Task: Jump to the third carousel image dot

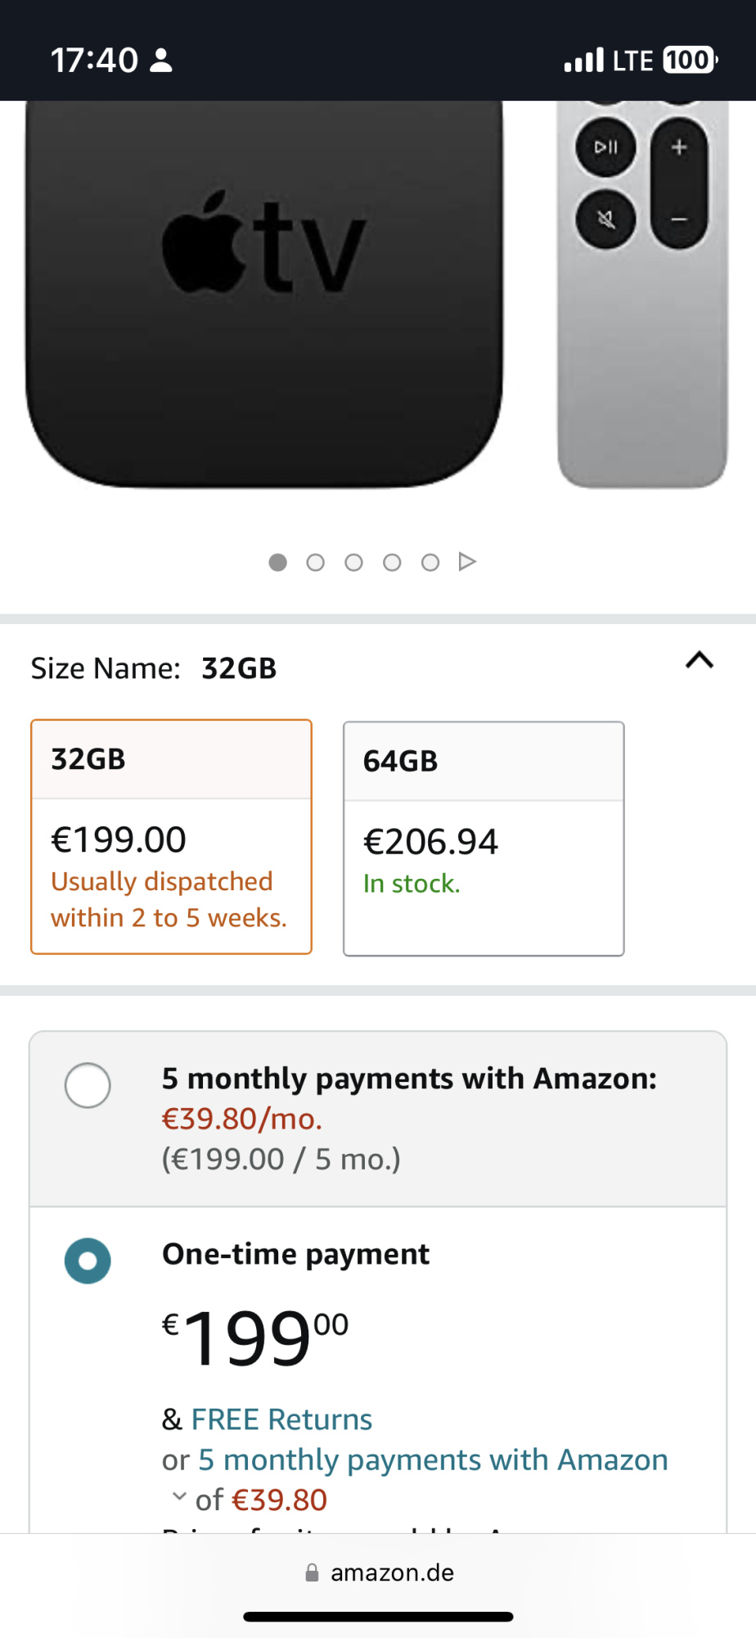Action: [x=353, y=563]
